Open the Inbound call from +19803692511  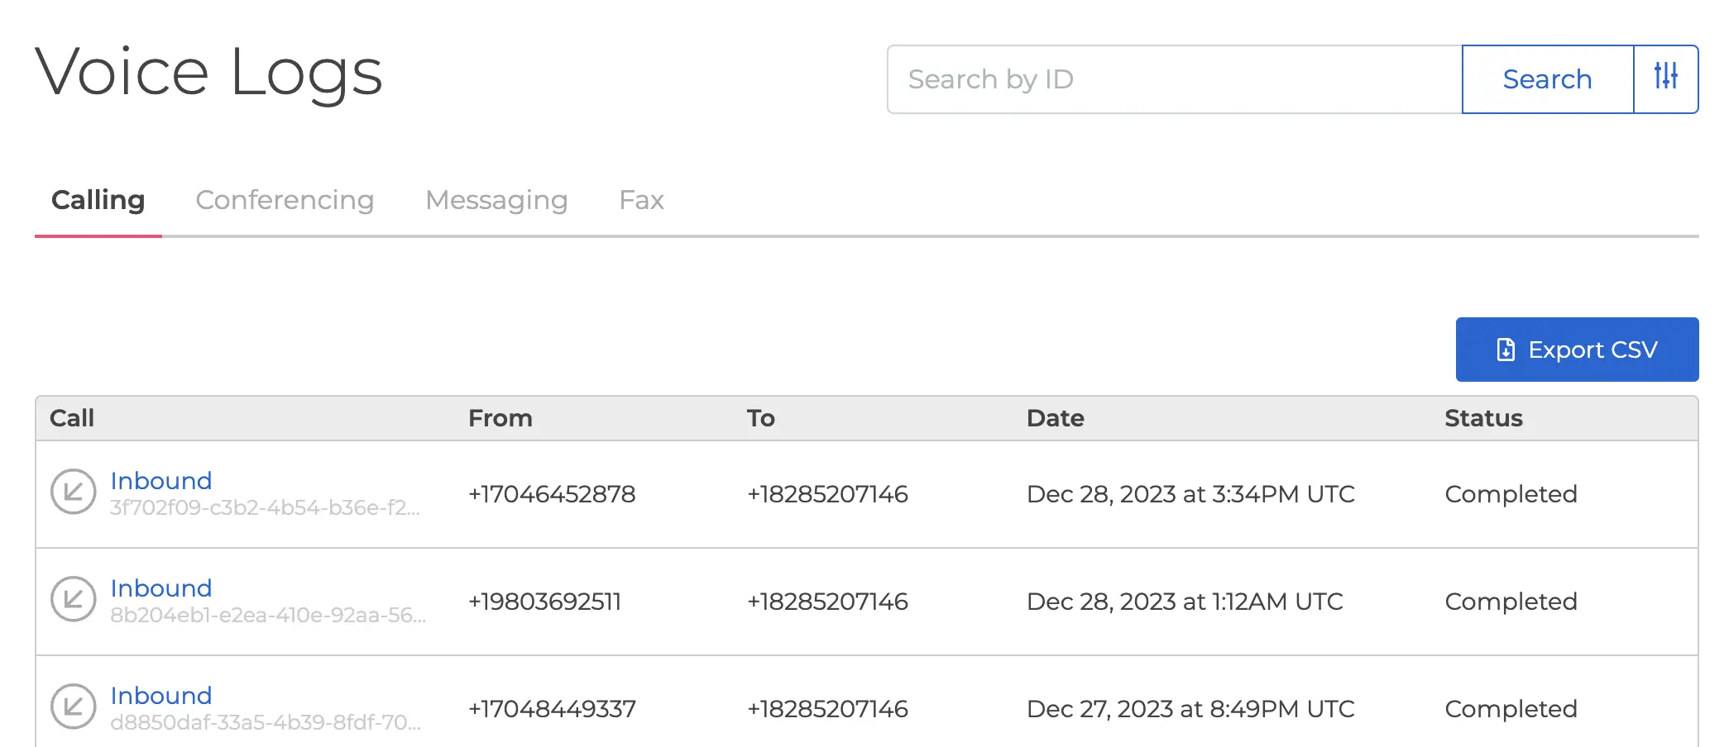[x=160, y=588]
